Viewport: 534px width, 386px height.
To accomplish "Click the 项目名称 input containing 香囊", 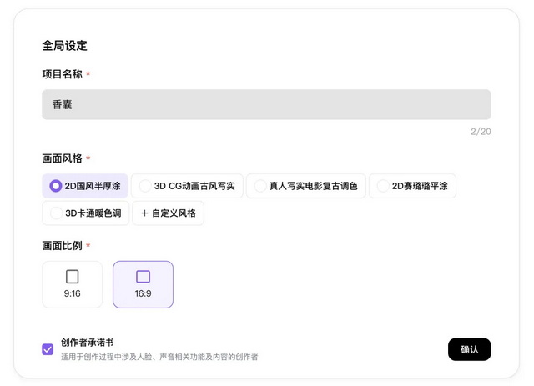I will (266, 105).
